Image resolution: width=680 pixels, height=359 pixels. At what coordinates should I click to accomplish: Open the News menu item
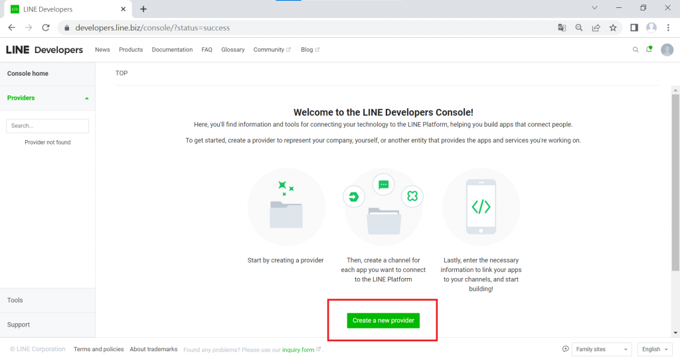pyautogui.click(x=102, y=50)
